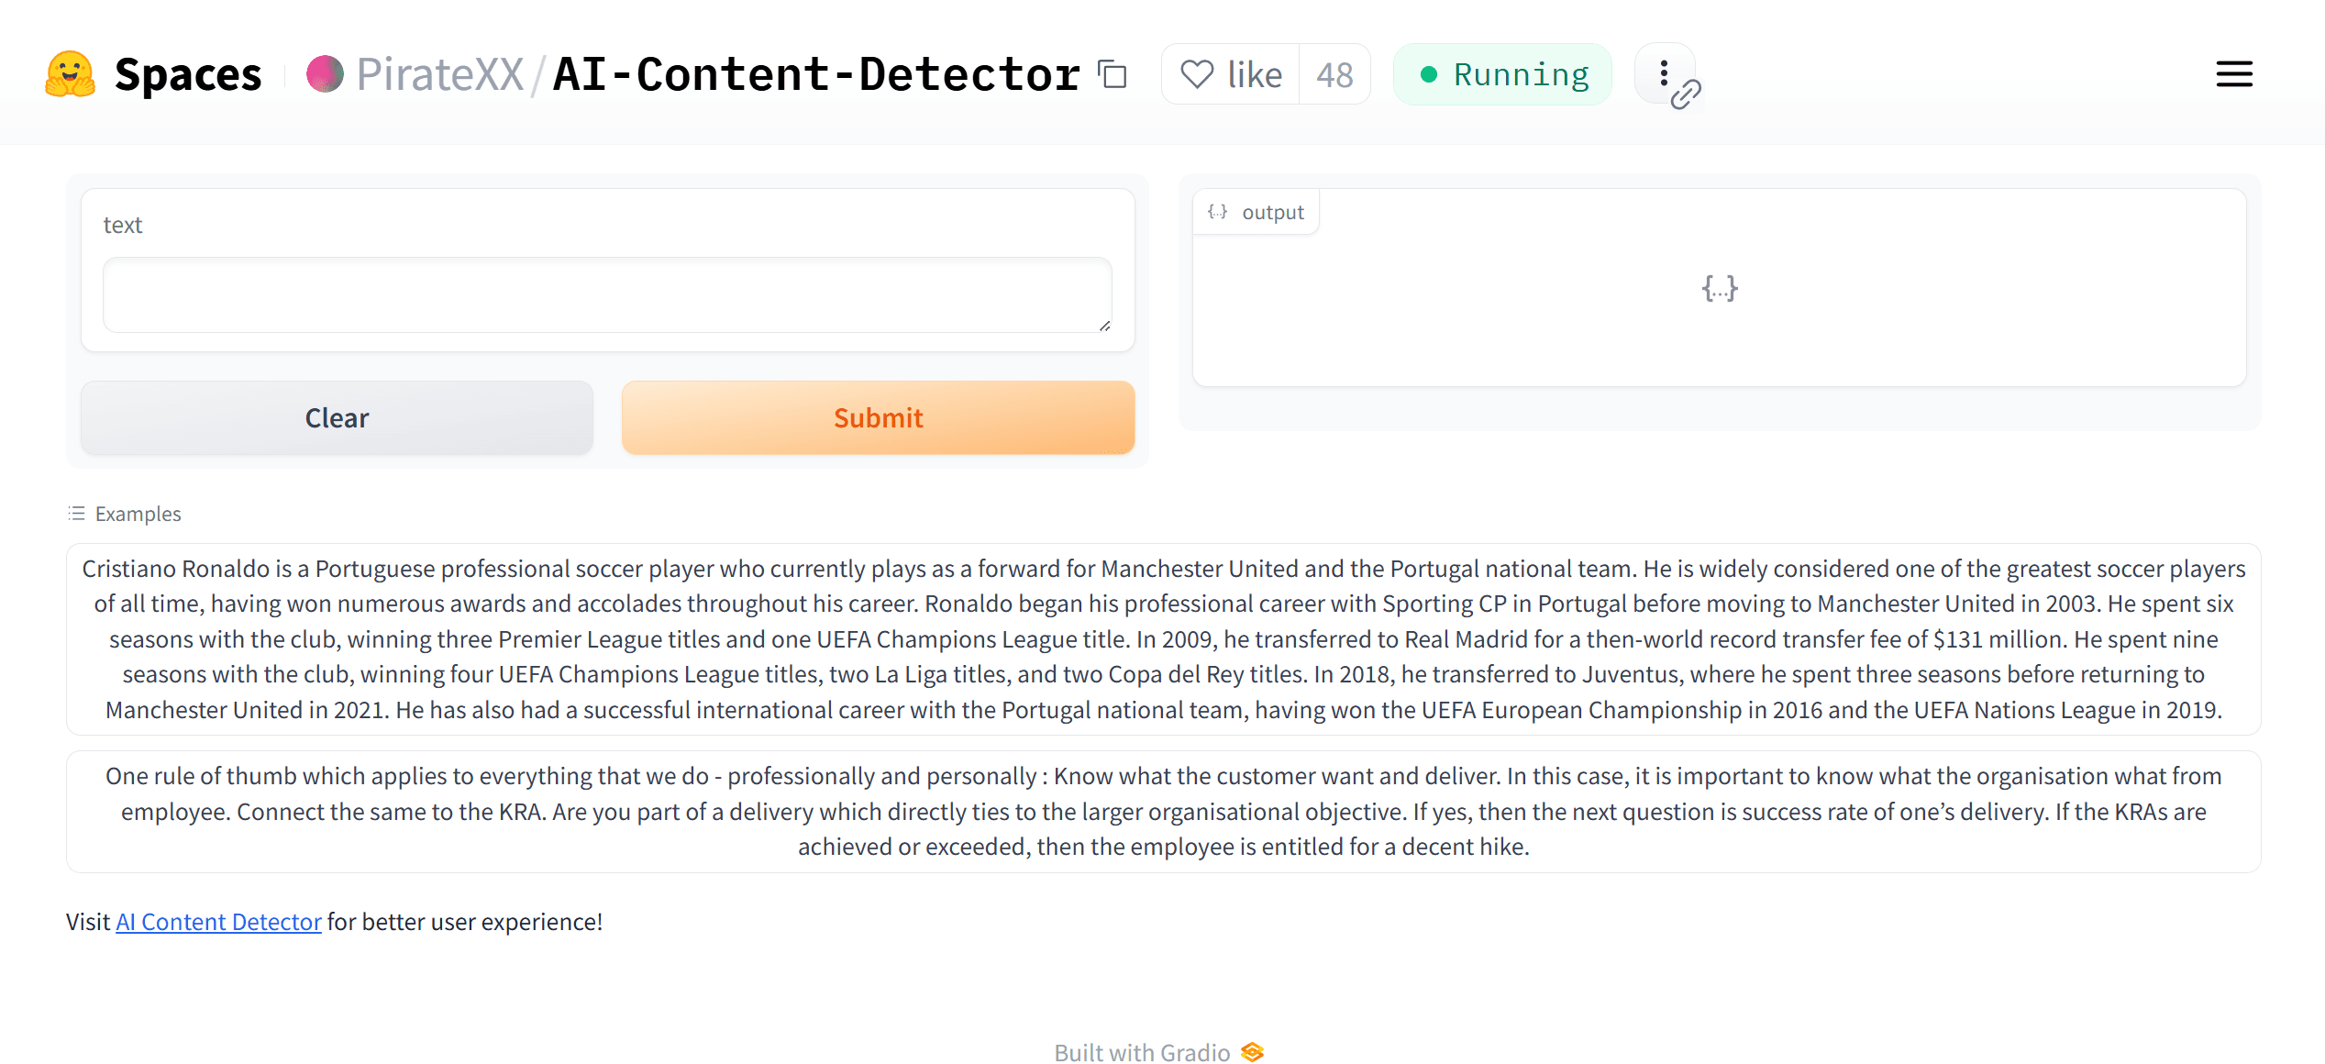Click the Hugging Face emoji logo

70,74
